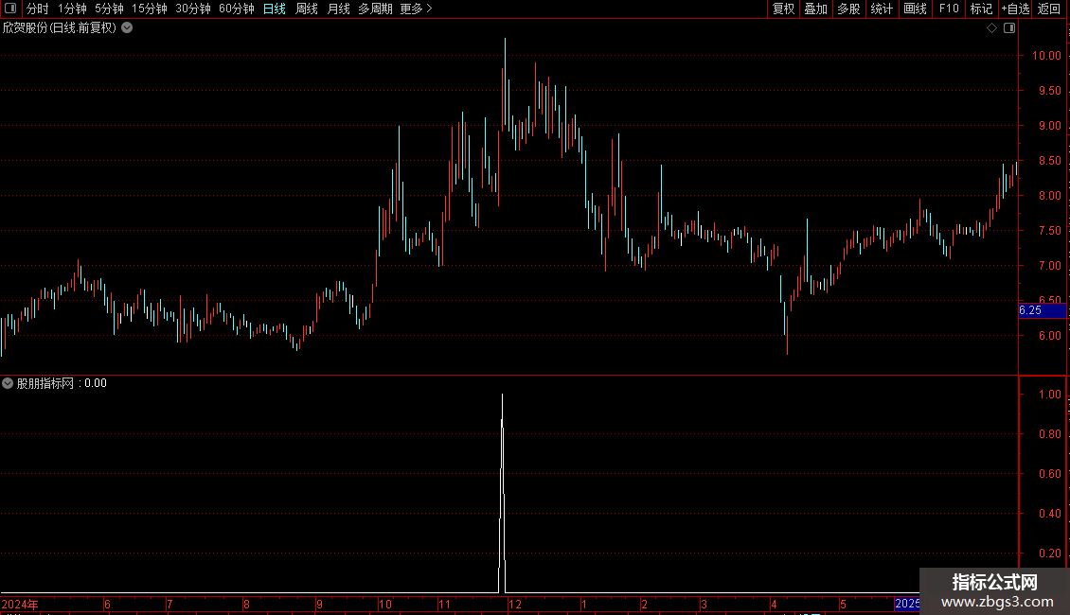Click the diamond icon above the price axis
Screen dimensions: 1070x615
pos(992,28)
